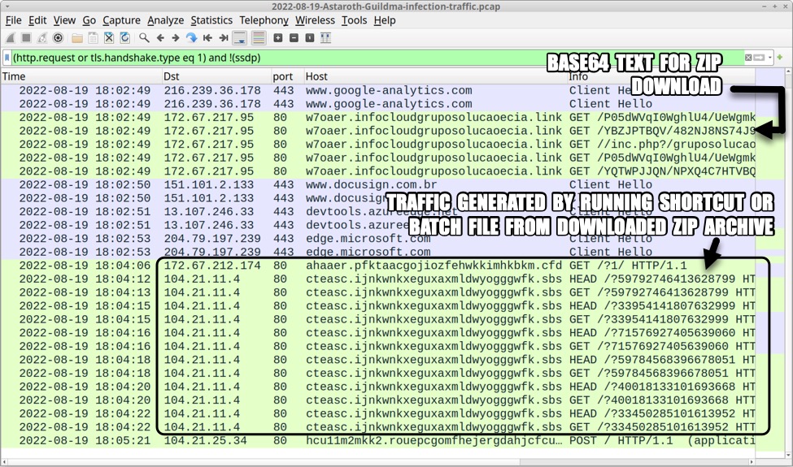
Task: Click the Resize columns toolbar icon
Action: tap(326, 38)
